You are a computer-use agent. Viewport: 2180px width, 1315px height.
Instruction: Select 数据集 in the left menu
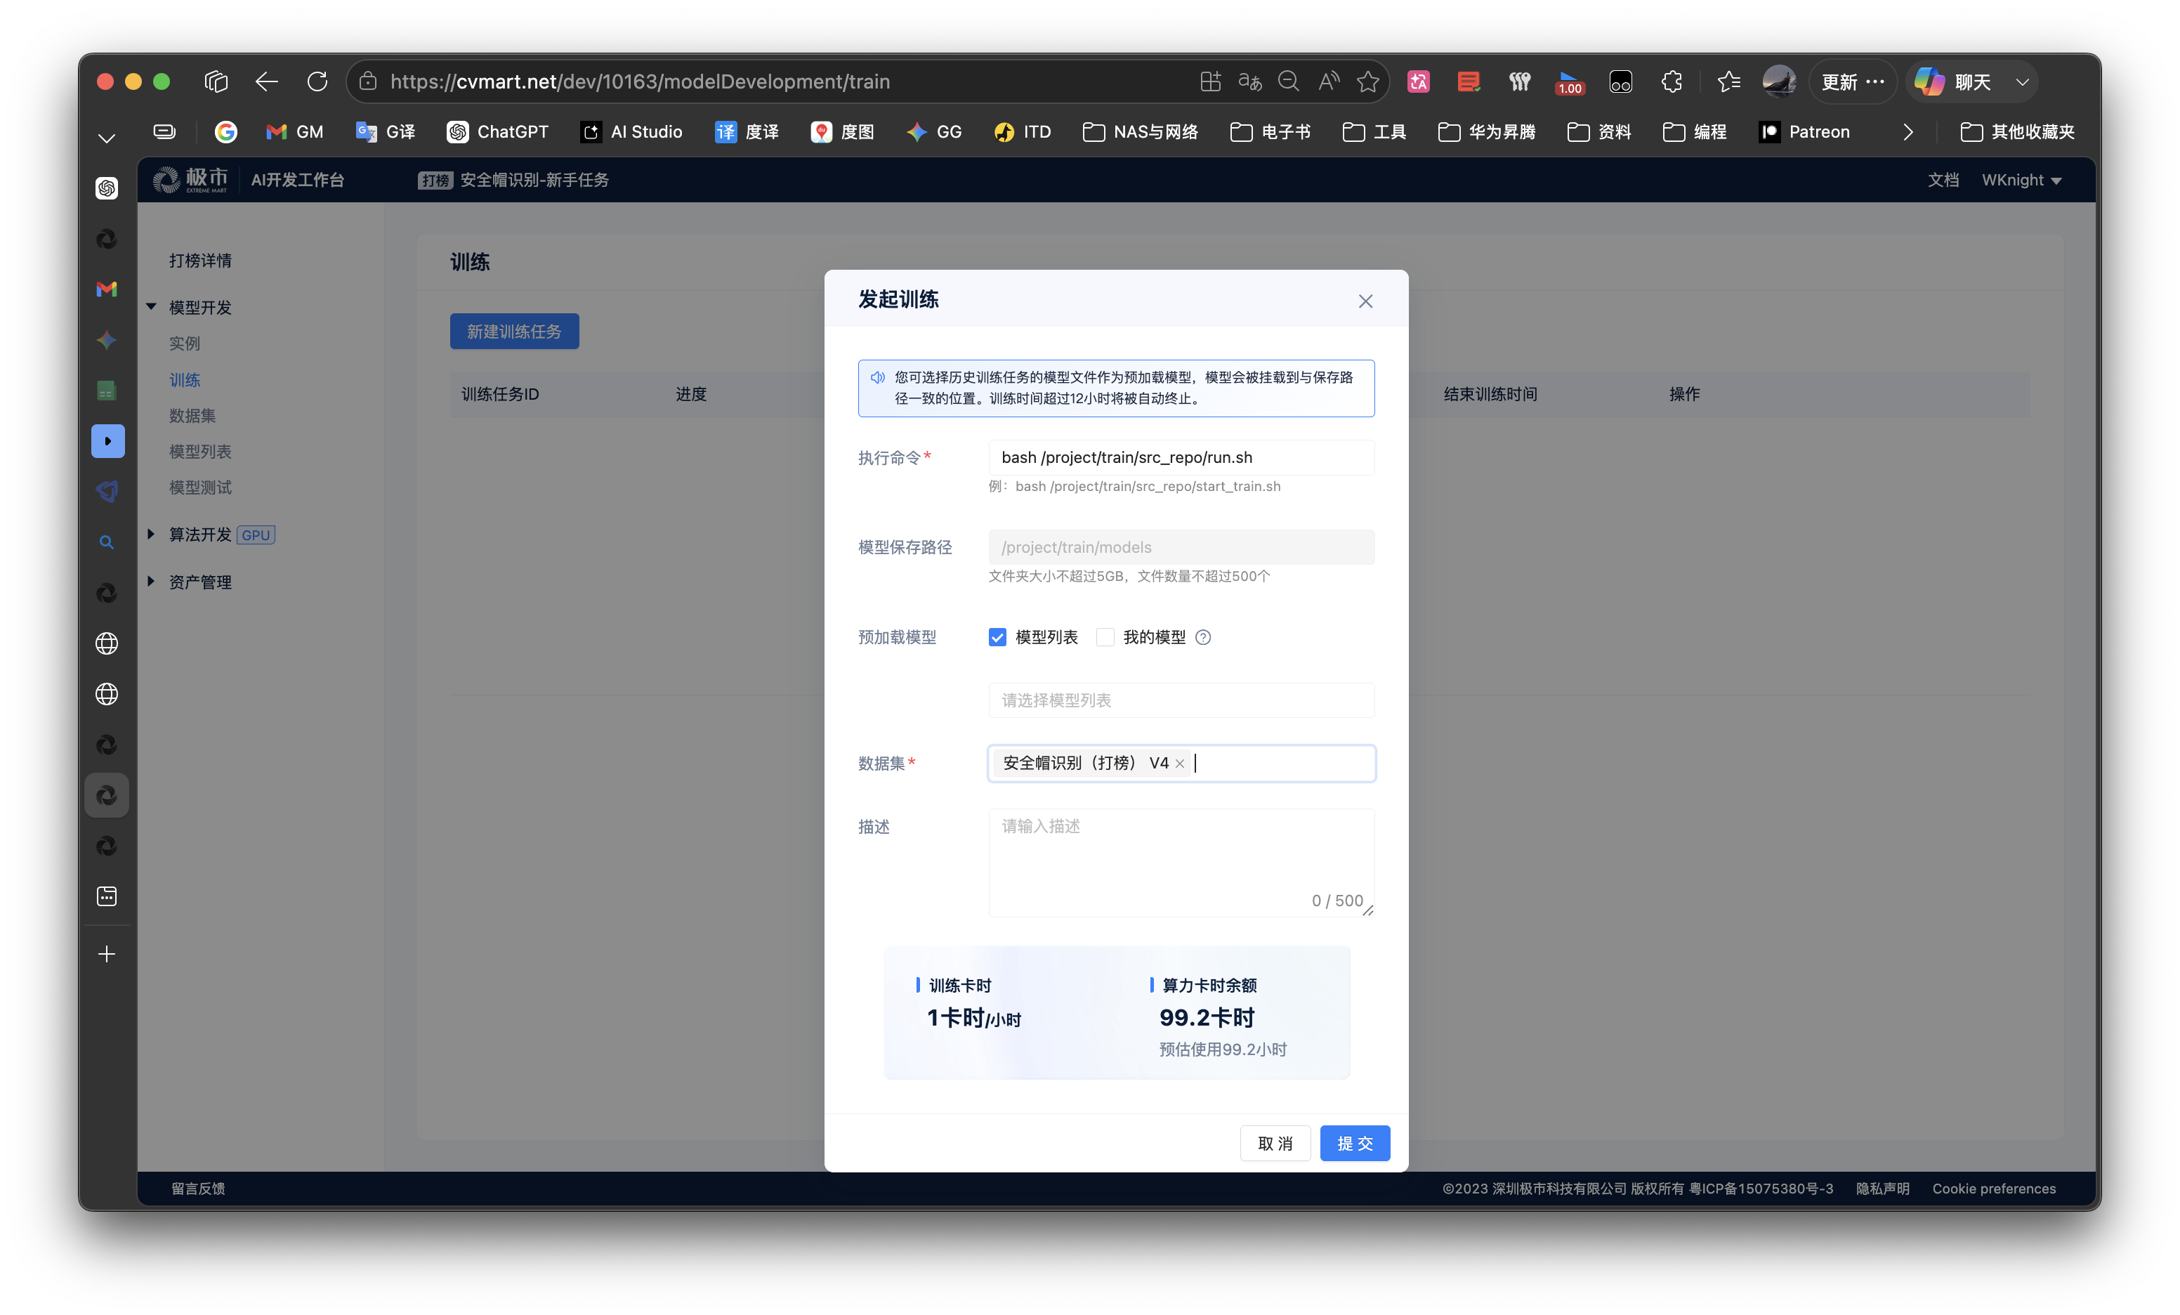click(x=192, y=415)
